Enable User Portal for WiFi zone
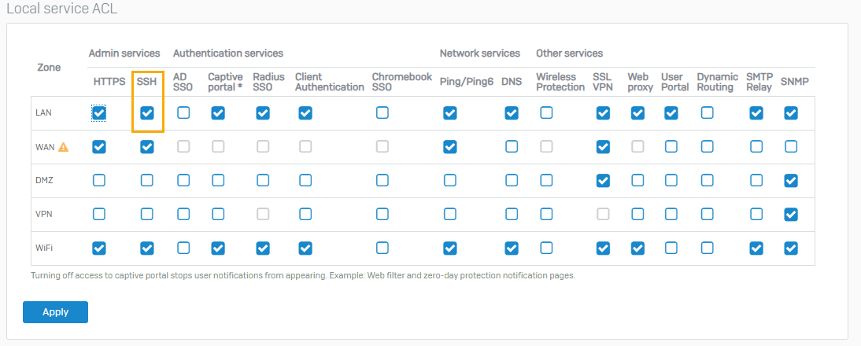The width and height of the screenshot is (861, 346). pyautogui.click(x=671, y=248)
